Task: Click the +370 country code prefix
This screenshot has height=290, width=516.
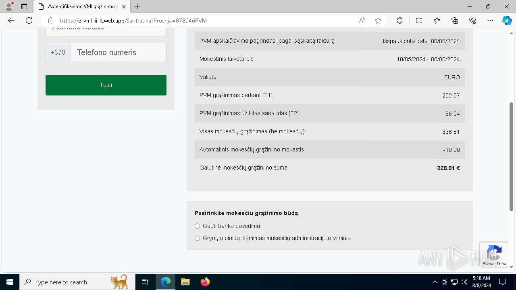Action: click(58, 52)
